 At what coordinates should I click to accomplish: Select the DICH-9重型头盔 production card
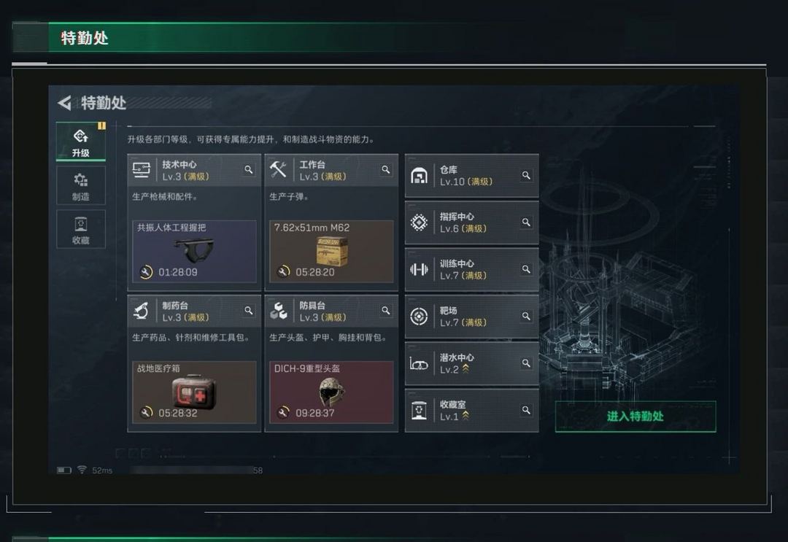click(x=331, y=392)
